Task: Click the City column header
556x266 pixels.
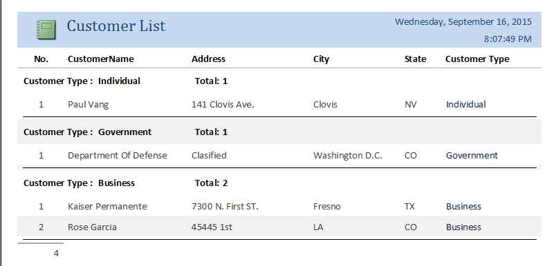Action: click(x=322, y=59)
